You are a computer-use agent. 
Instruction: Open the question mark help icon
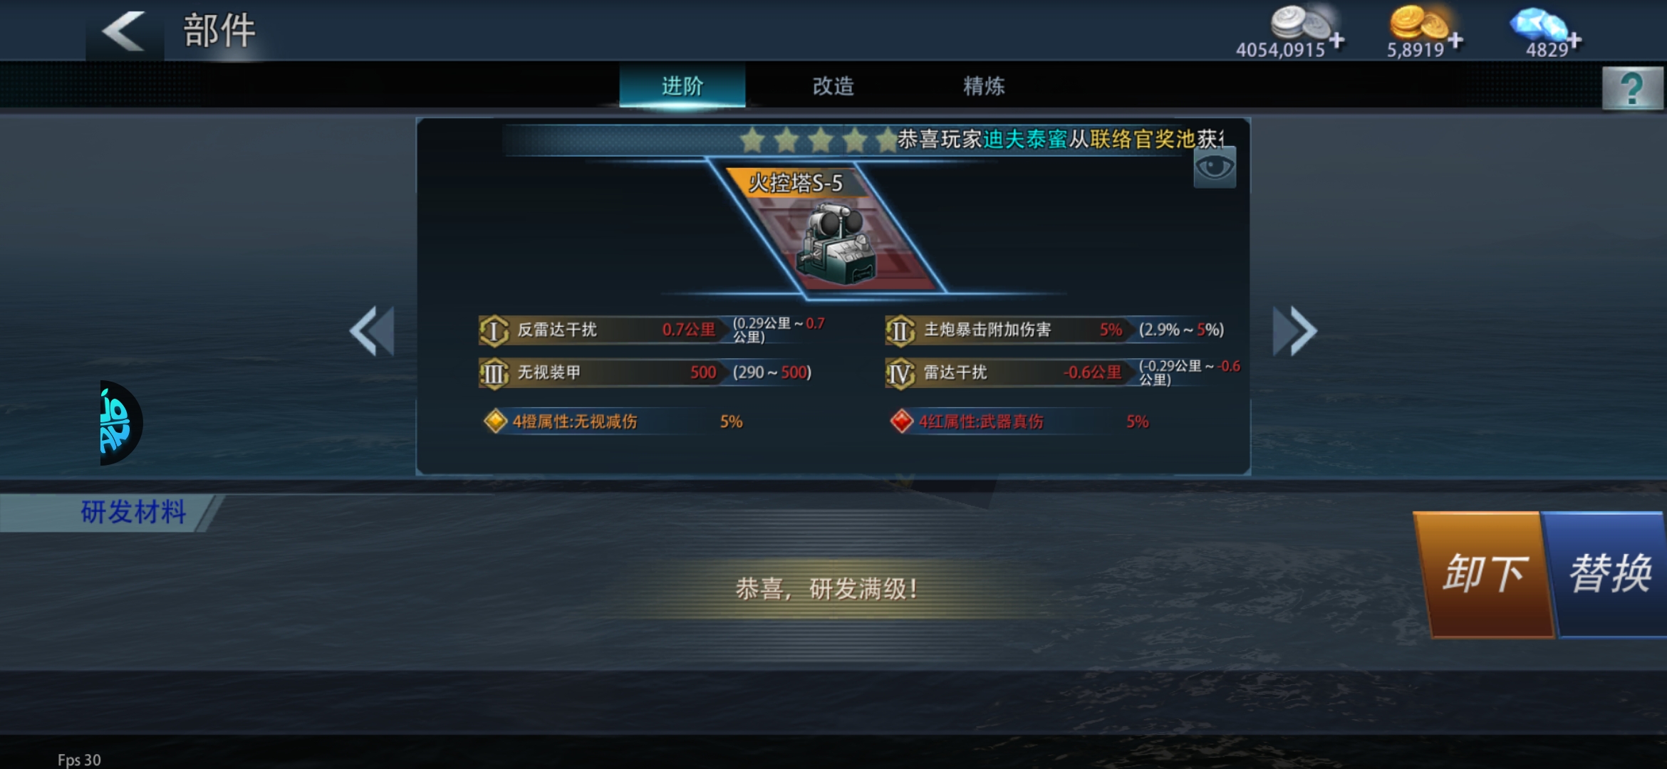1632,88
